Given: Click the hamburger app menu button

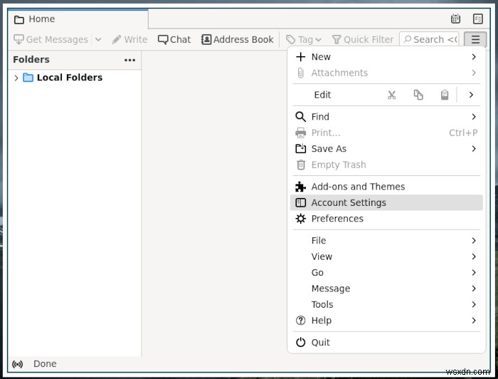Looking at the screenshot, I should [x=475, y=39].
